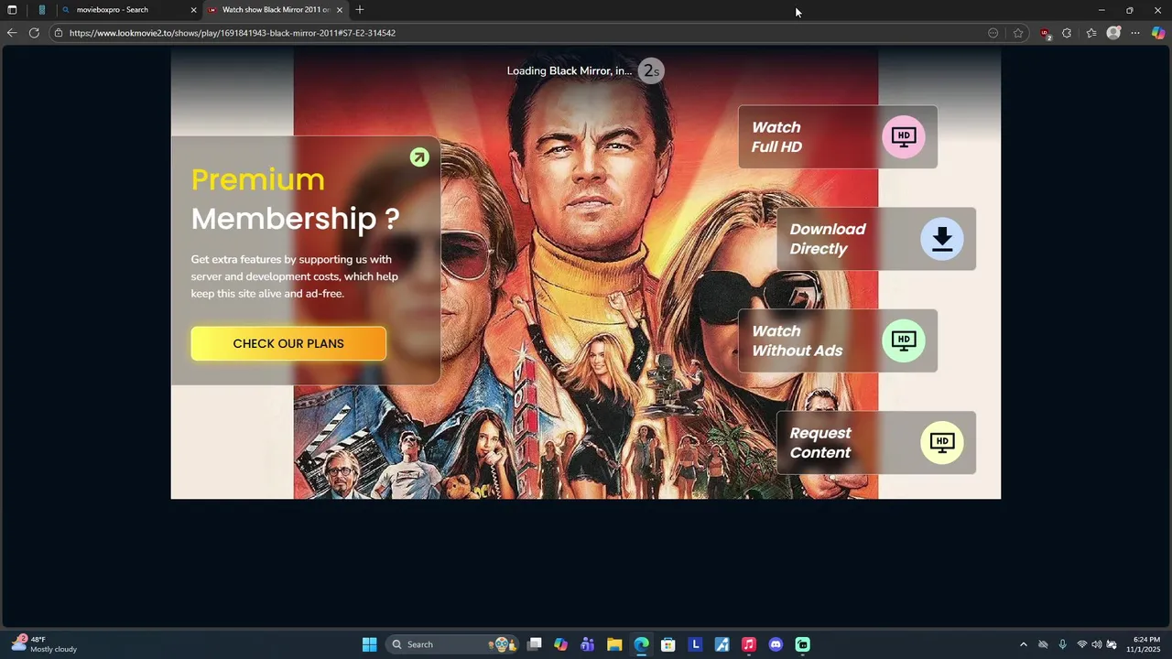Select the Watch Full HD card
The height and width of the screenshot is (659, 1172).
[838, 137]
